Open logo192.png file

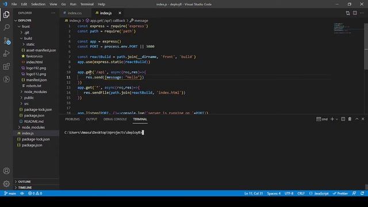pyautogui.click(x=36, y=68)
